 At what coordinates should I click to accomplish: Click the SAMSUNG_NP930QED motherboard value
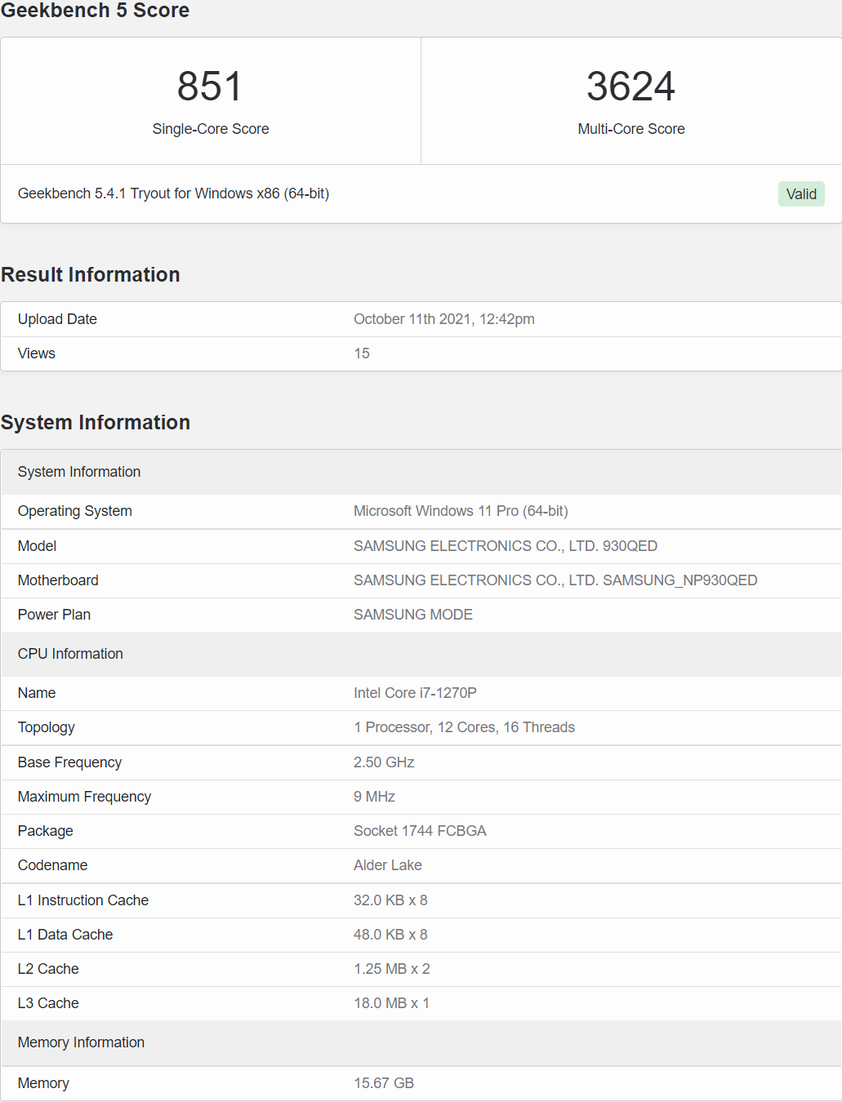(x=555, y=580)
